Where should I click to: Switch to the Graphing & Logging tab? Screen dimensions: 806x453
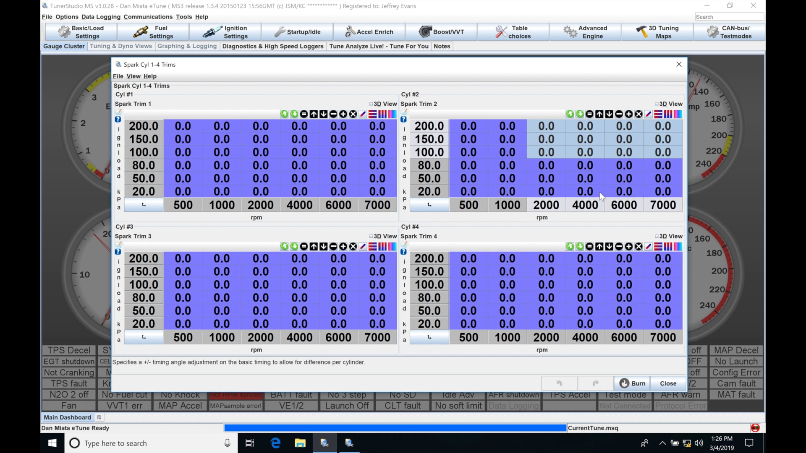pyautogui.click(x=187, y=46)
